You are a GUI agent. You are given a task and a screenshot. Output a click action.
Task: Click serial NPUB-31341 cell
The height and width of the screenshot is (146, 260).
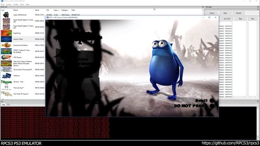[x=39, y=15]
